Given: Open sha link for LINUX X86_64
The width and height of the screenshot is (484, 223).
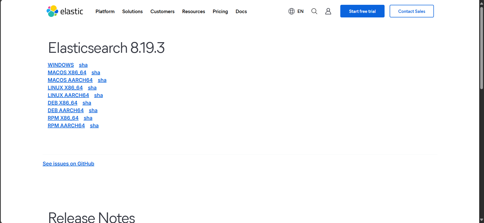Looking at the screenshot, I should click(x=92, y=88).
